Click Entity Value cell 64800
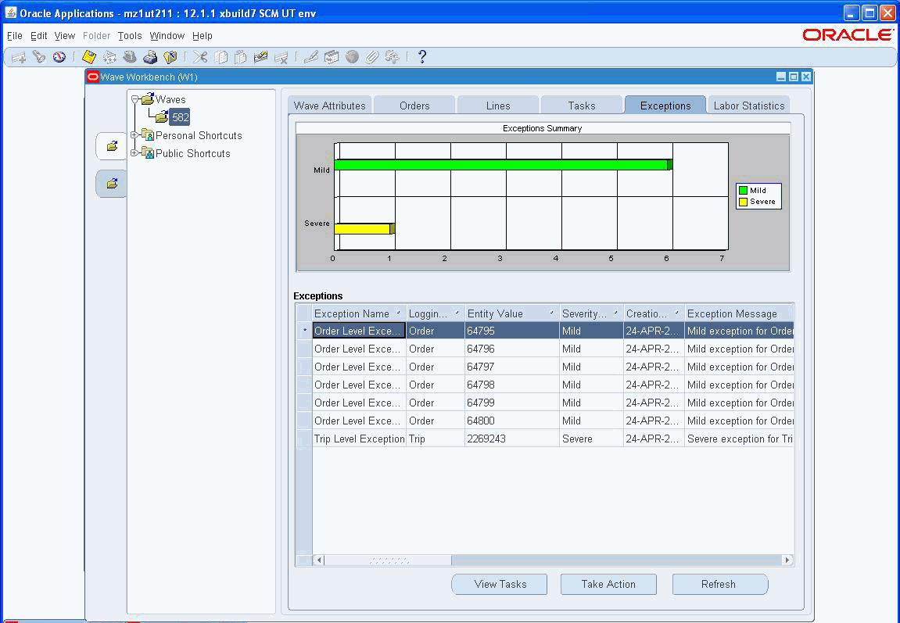The width and height of the screenshot is (900, 623). coord(512,421)
